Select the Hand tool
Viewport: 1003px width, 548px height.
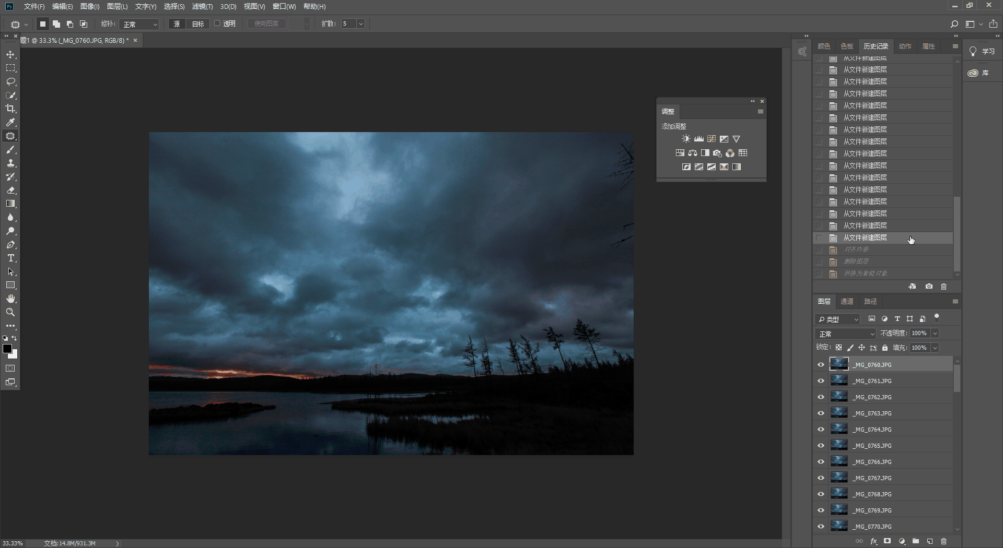[10, 299]
